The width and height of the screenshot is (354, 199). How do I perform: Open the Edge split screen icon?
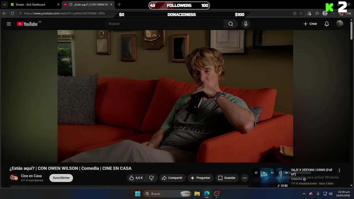pos(295,13)
